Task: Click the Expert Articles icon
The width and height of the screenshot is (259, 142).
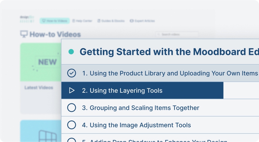Action: tap(131, 21)
